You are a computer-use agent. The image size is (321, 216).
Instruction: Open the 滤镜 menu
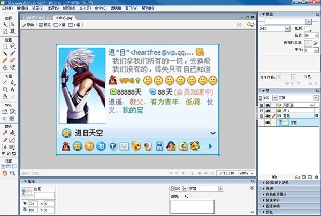click(116, 8)
